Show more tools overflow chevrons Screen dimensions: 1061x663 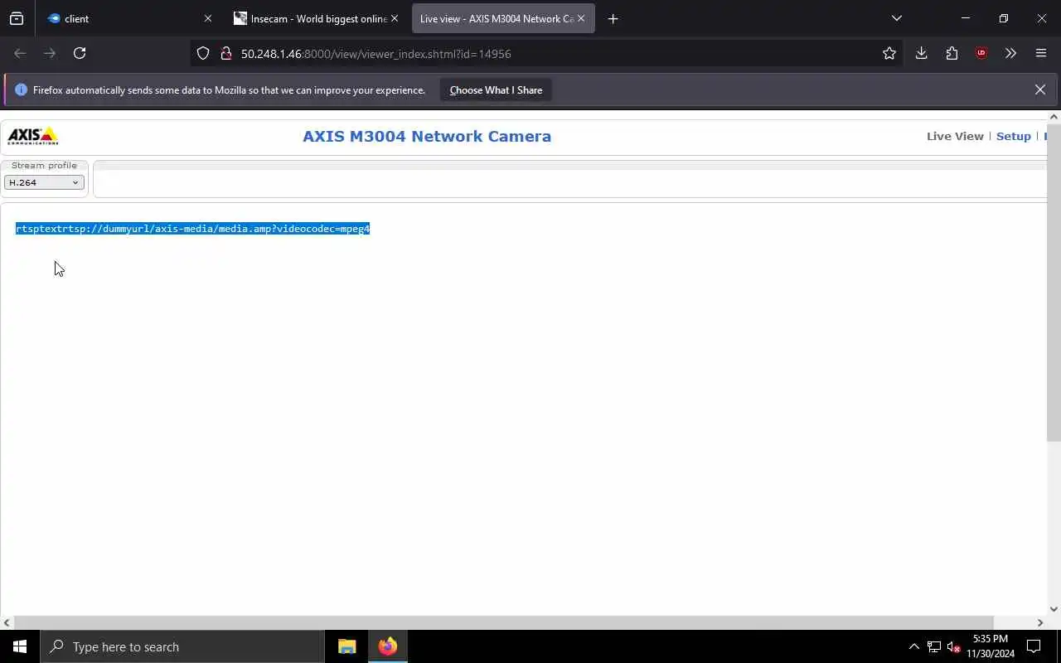(1010, 53)
